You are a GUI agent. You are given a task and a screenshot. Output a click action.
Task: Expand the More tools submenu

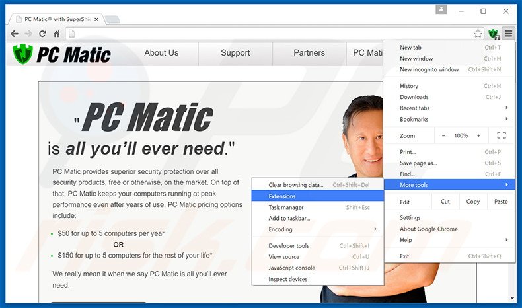coord(450,185)
